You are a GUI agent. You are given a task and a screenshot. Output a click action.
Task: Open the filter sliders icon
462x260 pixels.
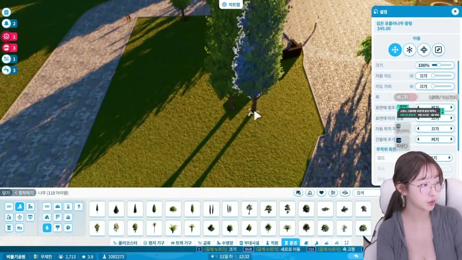[333, 193]
